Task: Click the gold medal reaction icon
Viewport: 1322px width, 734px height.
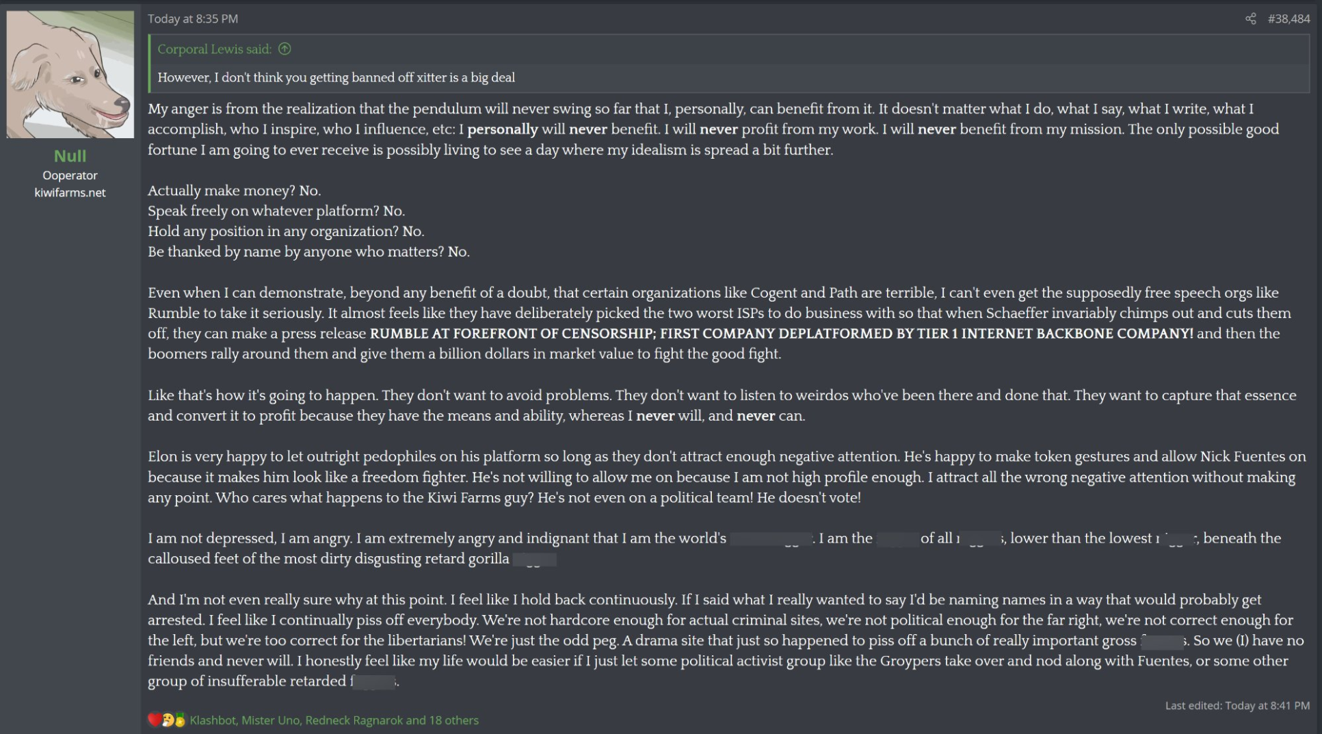Action: point(180,720)
